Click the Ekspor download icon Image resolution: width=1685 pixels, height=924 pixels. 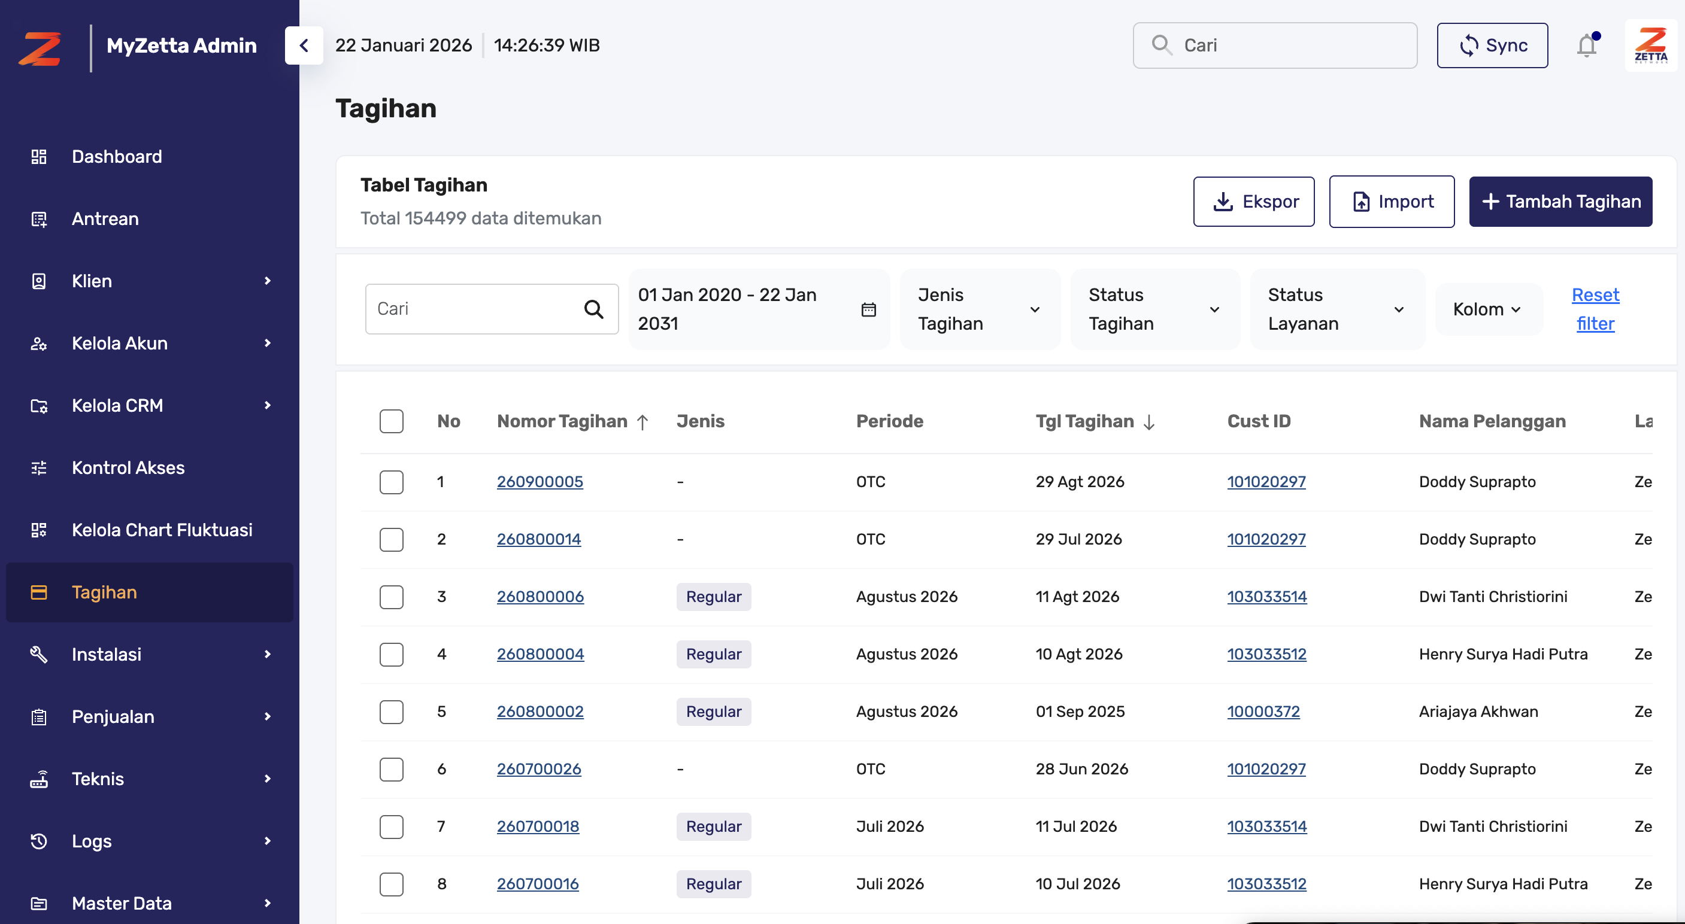click(x=1223, y=202)
